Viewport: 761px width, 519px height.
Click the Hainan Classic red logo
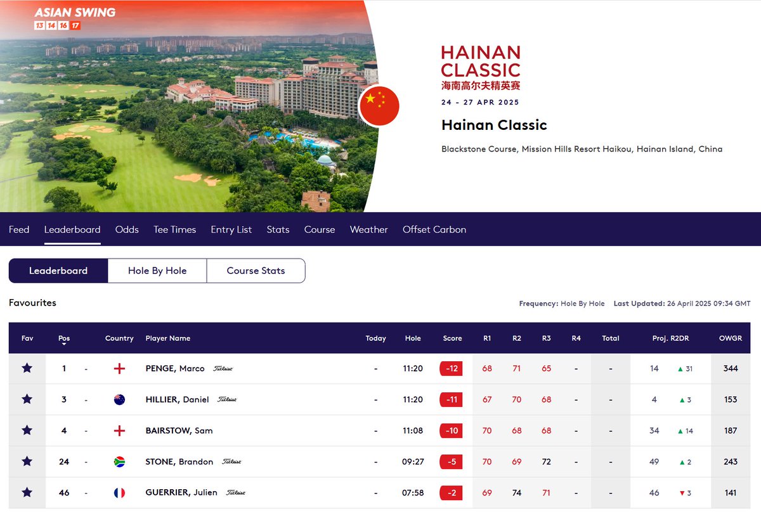point(481,67)
